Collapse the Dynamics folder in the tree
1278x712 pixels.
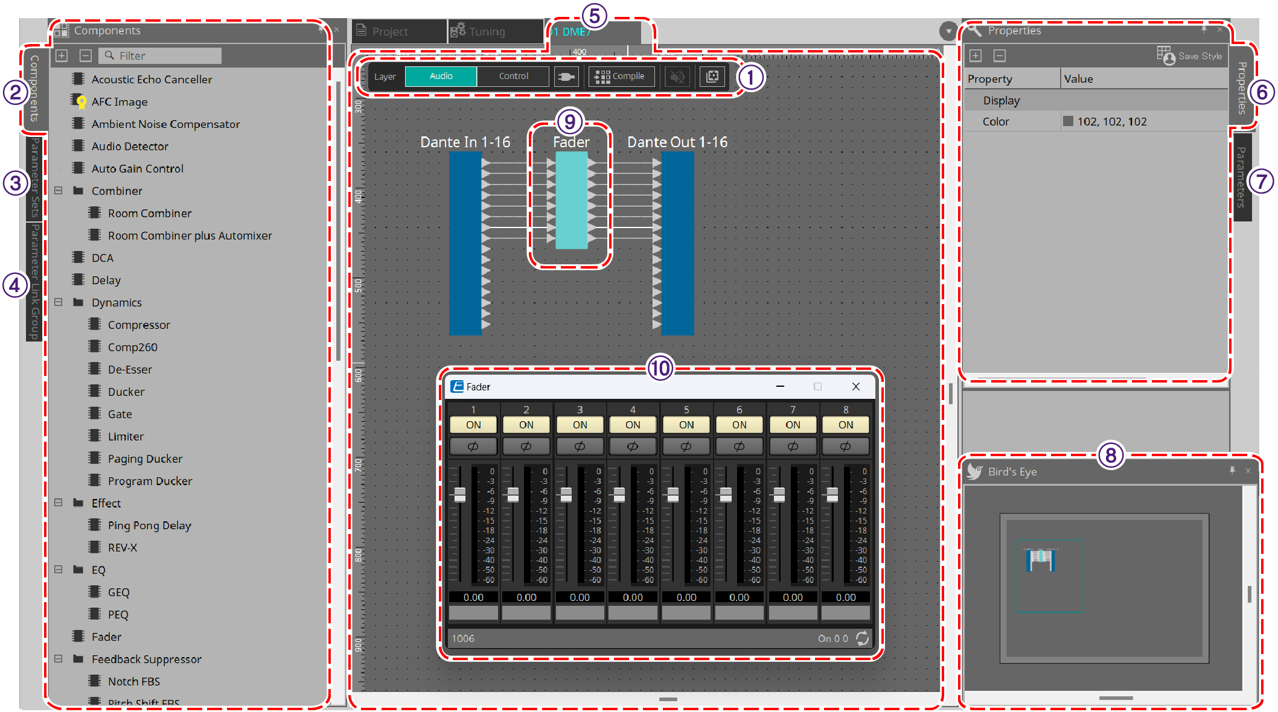(x=59, y=302)
